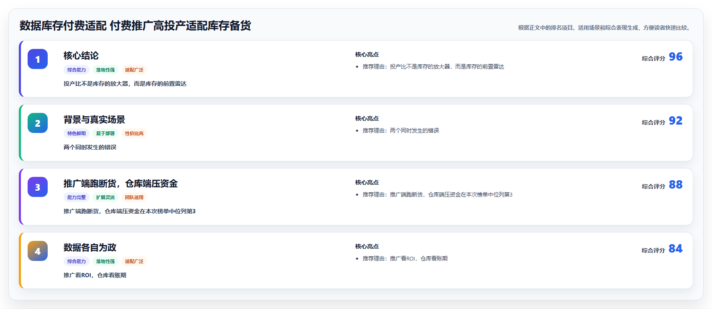This screenshot has width=712, height=309.
Task: Select 综合能力 tag in 核心结论 card
Action: [77, 70]
